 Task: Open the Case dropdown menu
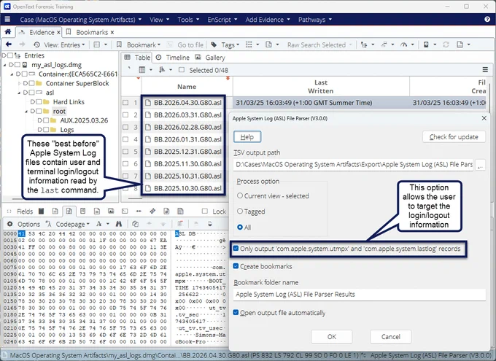click(80, 20)
